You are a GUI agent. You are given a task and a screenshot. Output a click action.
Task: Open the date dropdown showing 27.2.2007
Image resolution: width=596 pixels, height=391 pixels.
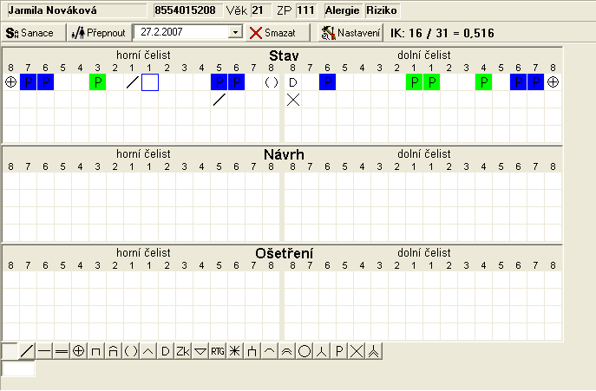(x=235, y=32)
